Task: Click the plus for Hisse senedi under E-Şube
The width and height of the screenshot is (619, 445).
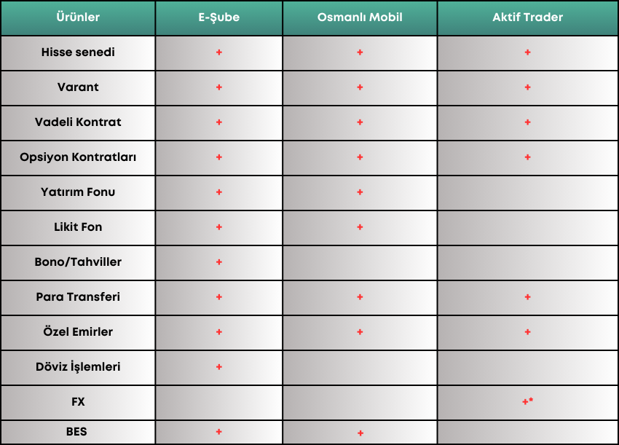Action: [219, 52]
